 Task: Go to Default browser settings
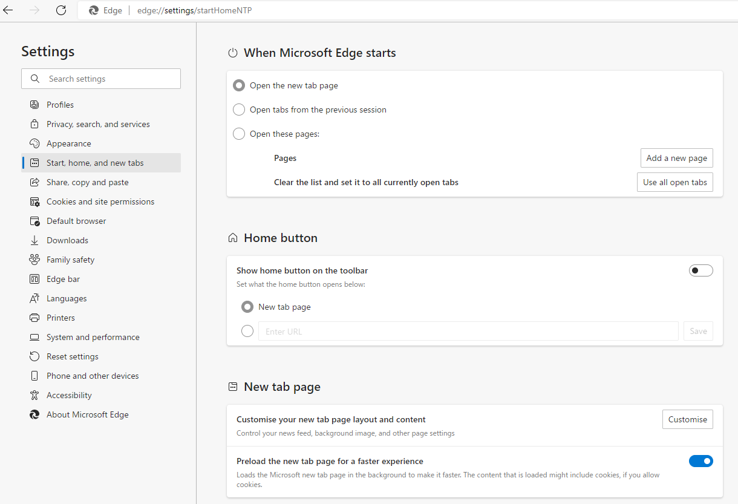(x=101, y=221)
